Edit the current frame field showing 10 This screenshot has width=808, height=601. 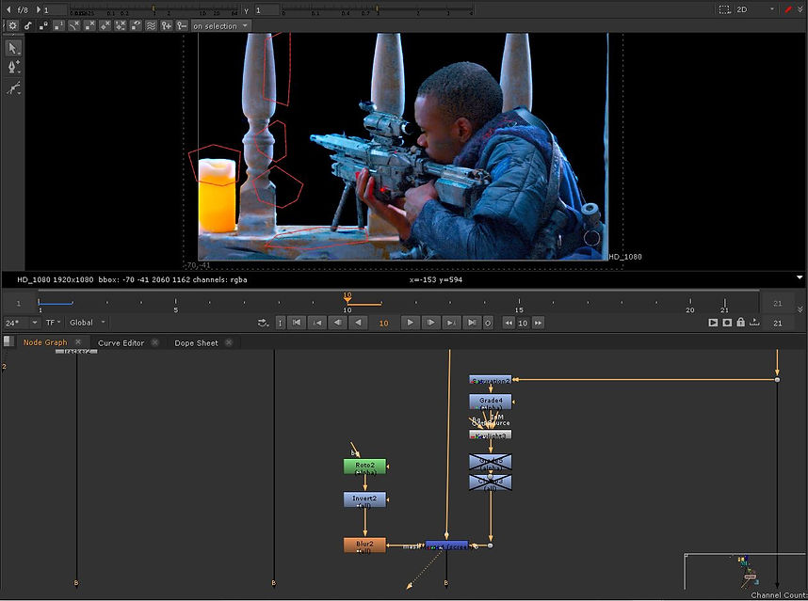[384, 324]
